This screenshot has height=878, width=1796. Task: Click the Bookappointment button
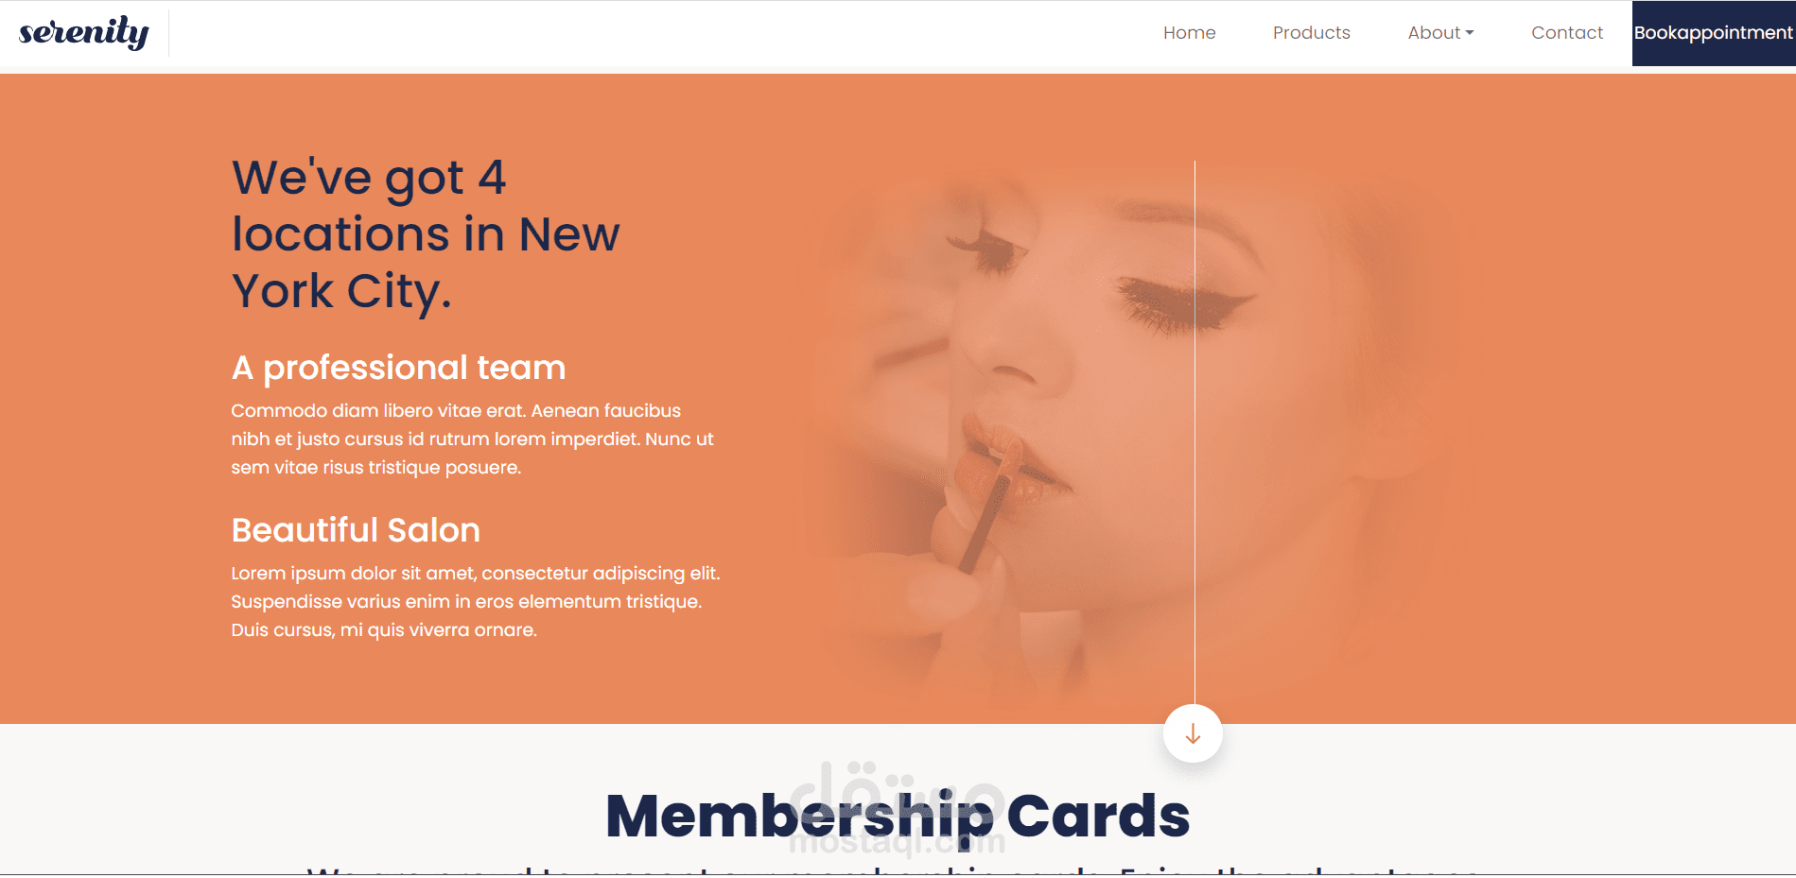point(1714,33)
